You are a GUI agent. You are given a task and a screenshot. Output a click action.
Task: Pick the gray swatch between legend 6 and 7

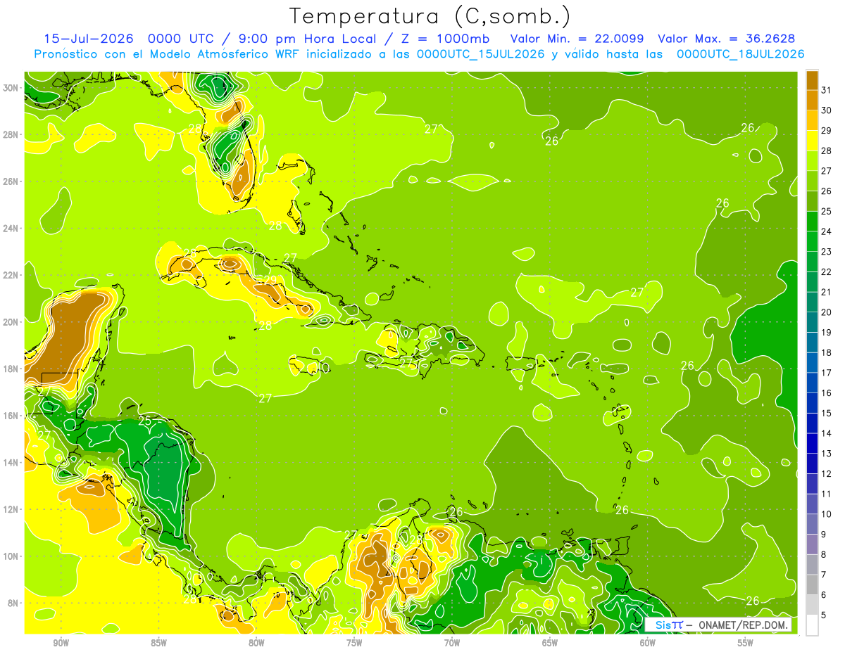[812, 584]
